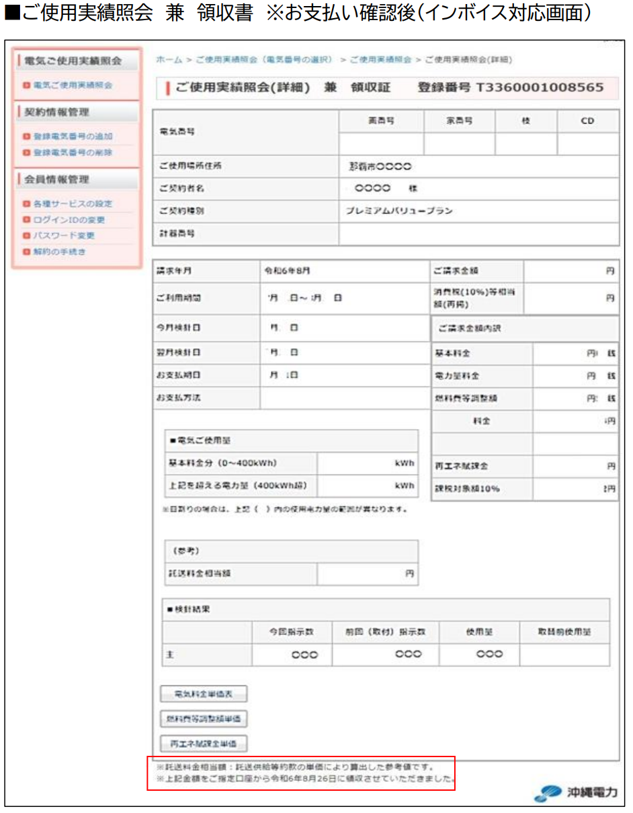
Task: Click red bullet icon beside 解約の手続き
Action: (26, 252)
